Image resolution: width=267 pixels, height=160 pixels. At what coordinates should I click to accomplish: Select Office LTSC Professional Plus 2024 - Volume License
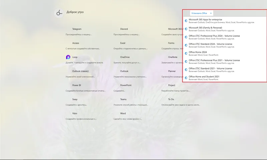click(x=224, y=37)
